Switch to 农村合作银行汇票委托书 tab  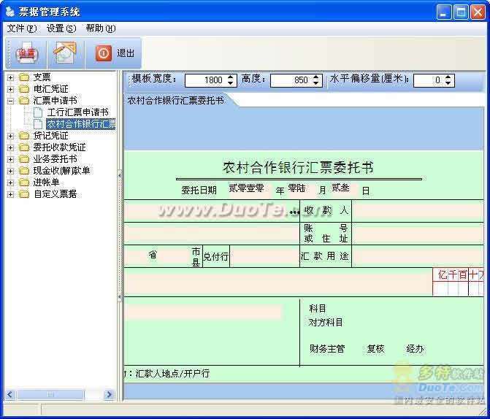(x=175, y=100)
